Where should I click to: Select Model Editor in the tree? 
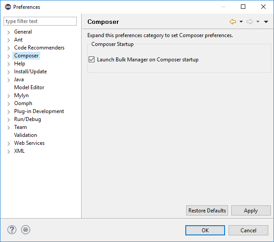(29, 87)
